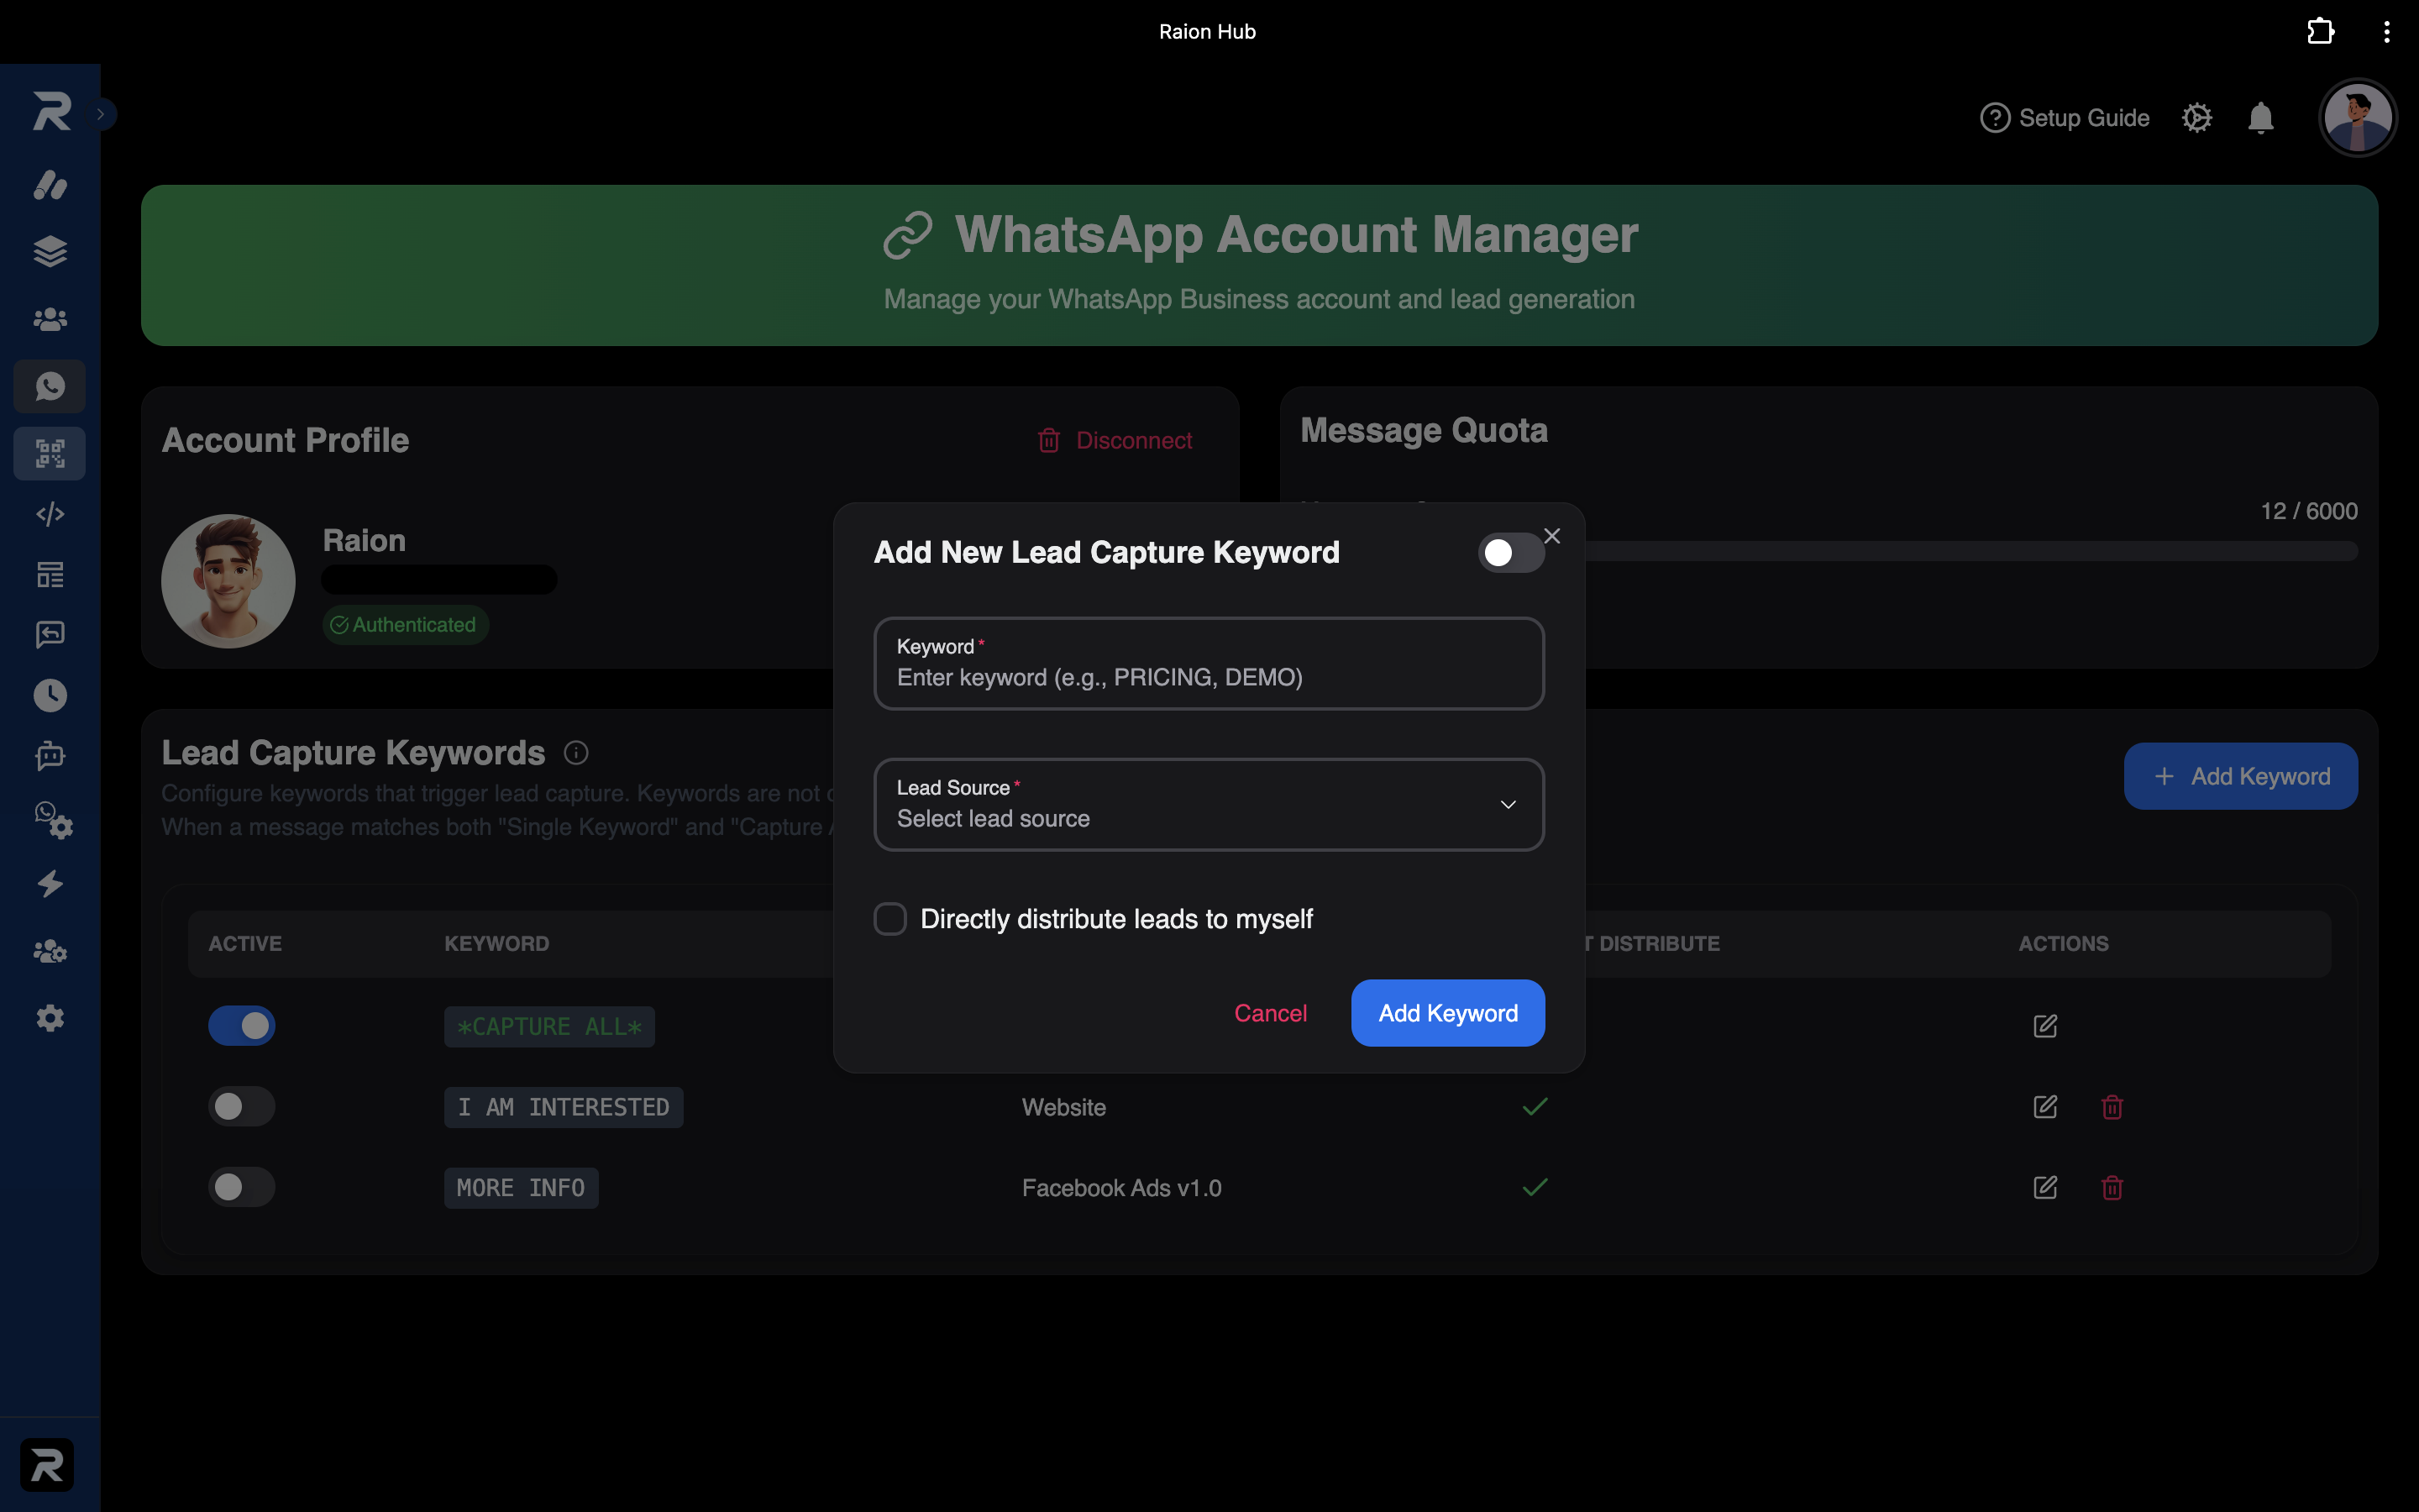Click the blue Add Keyword button on page

point(2240,776)
